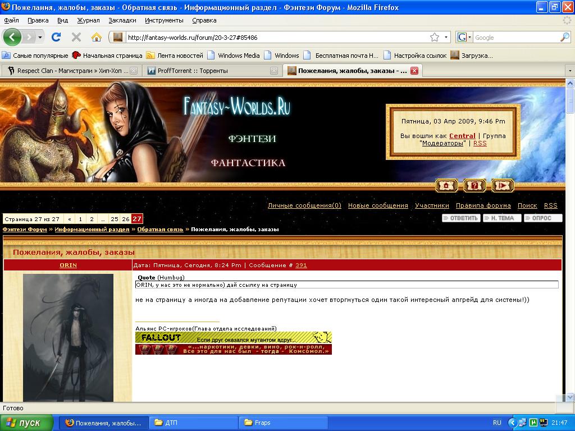The width and height of the screenshot is (575, 431).
Task: Click the Forward navigation arrow
Action: (x=29, y=37)
